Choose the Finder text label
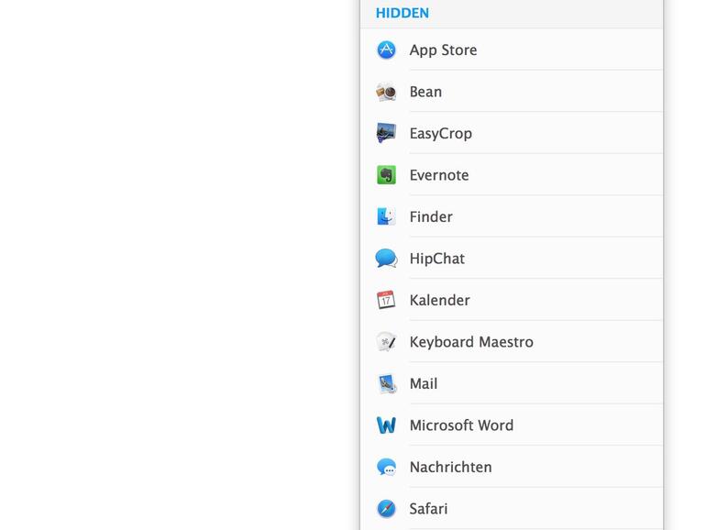This screenshot has height=530, width=706. (431, 217)
